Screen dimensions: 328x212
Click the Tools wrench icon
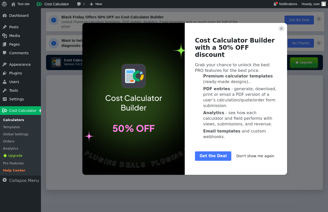pyautogui.click(x=5, y=90)
